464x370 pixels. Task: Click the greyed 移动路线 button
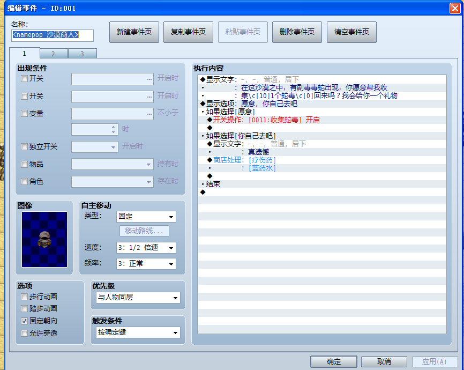coord(145,231)
